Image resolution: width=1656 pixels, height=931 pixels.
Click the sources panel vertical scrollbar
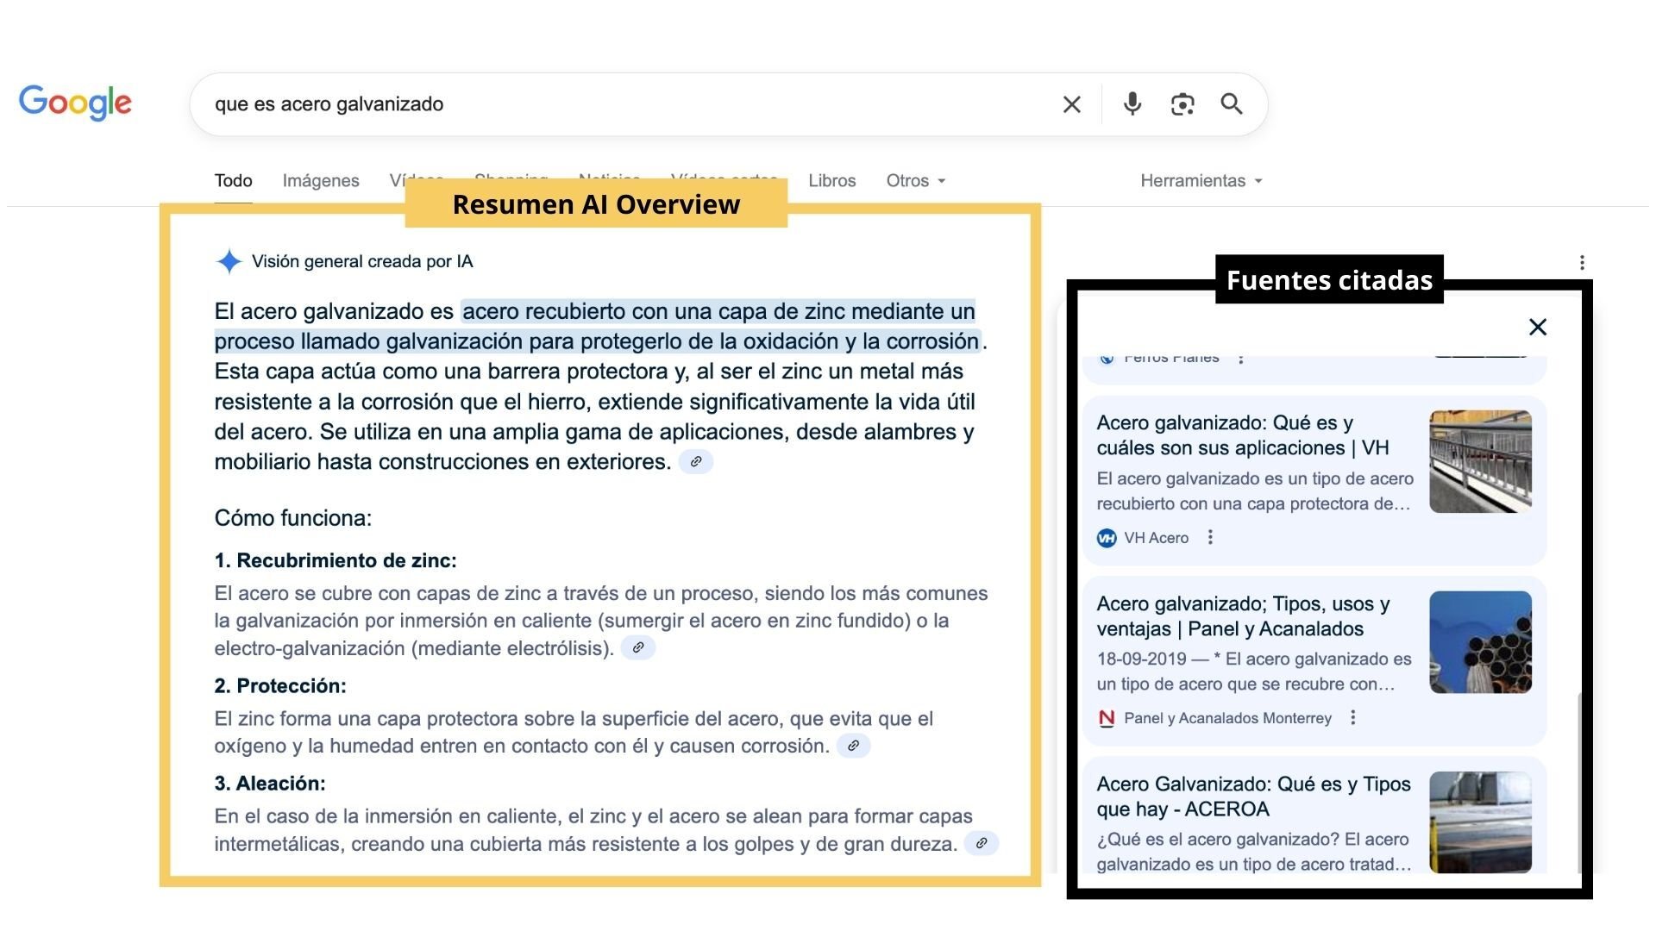(x=1580, y=782)
